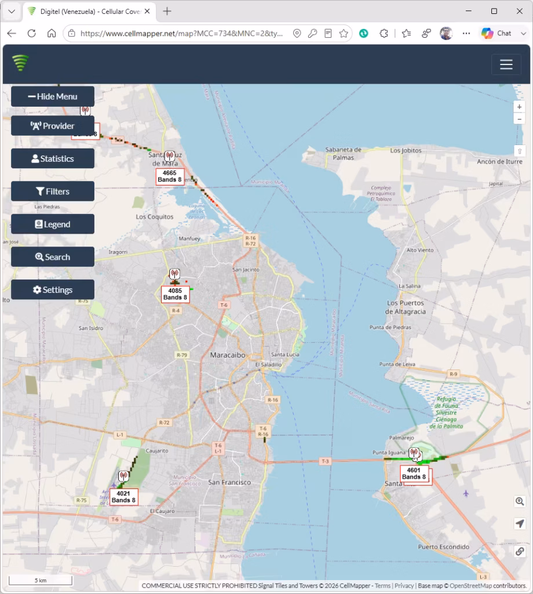
Task: Close the Digitel (Venezuela) tab
Action: point(147,12)
